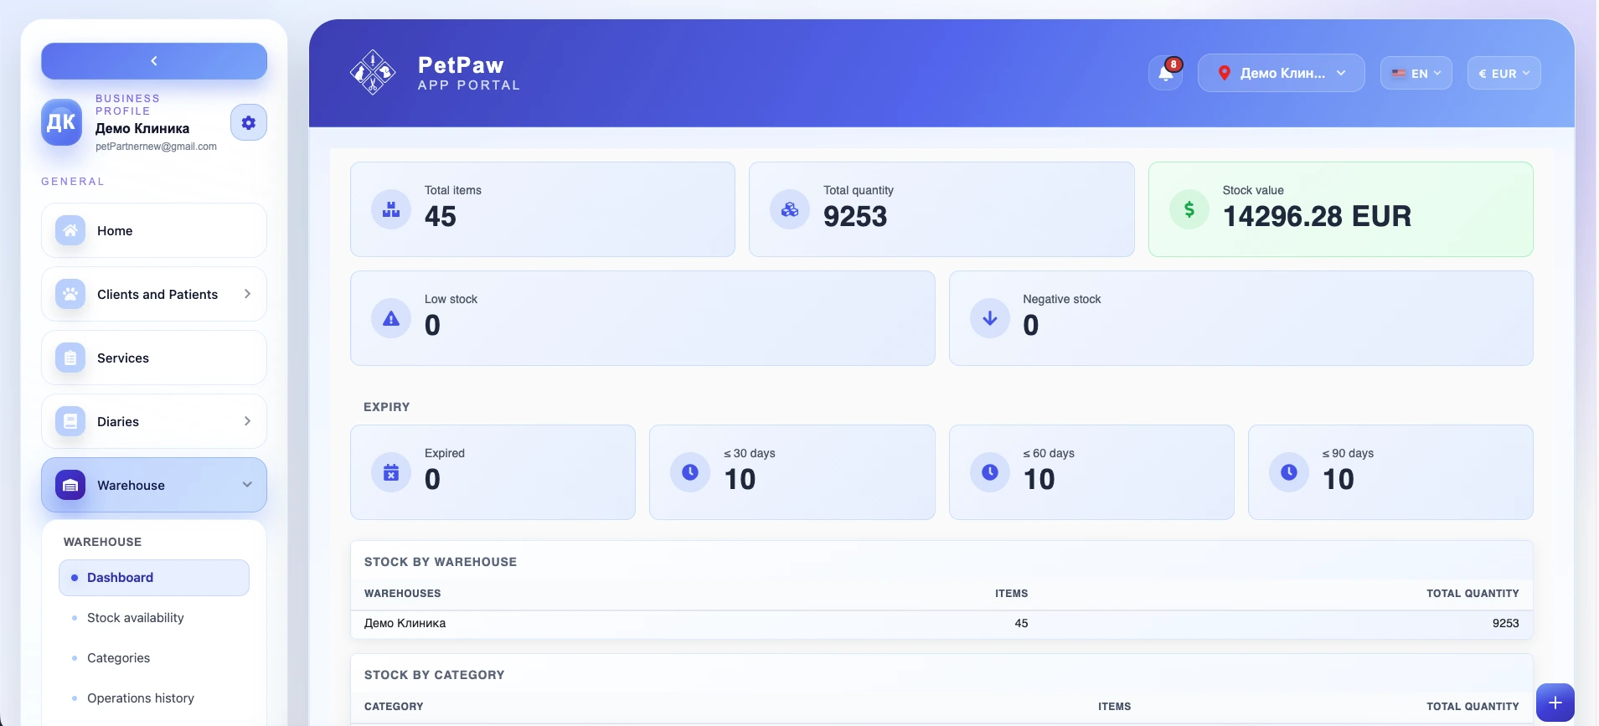
Task: Click the ≤ 60 days clock icon
Action: point(990,472)
